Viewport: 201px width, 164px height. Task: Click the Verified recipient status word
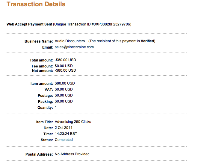click(147, 41)
